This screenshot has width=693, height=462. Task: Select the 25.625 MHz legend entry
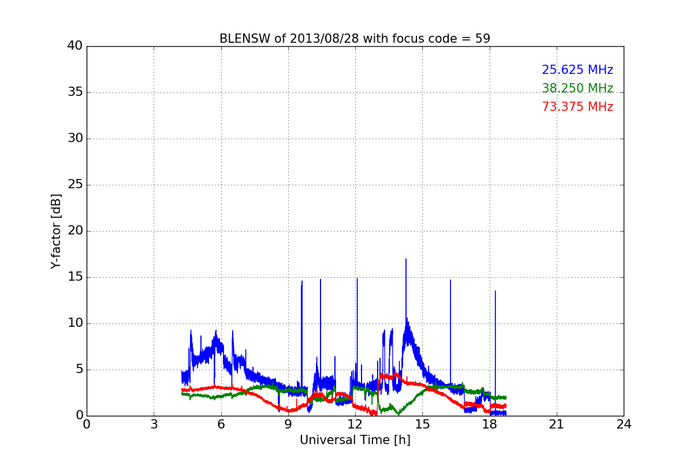click(x=577, y=70)
